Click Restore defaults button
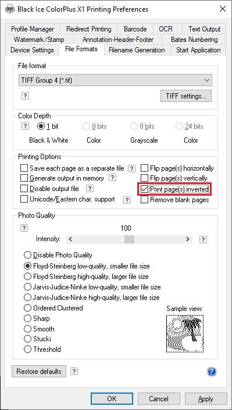 click(39, 372)
